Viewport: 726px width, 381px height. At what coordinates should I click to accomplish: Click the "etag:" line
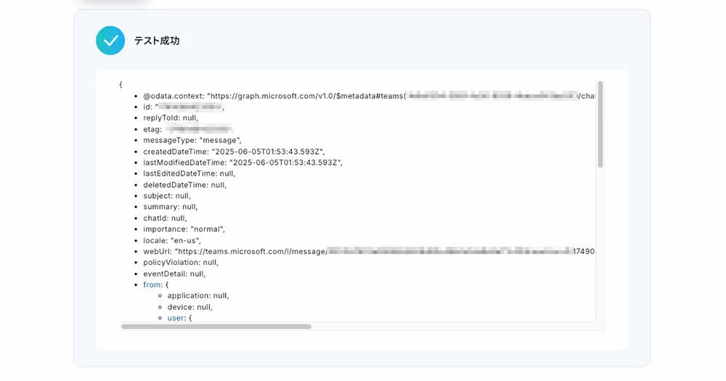click(x=187, y=129)
